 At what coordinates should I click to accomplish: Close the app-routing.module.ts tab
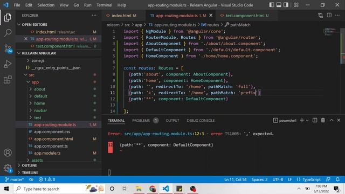point(211,15)
